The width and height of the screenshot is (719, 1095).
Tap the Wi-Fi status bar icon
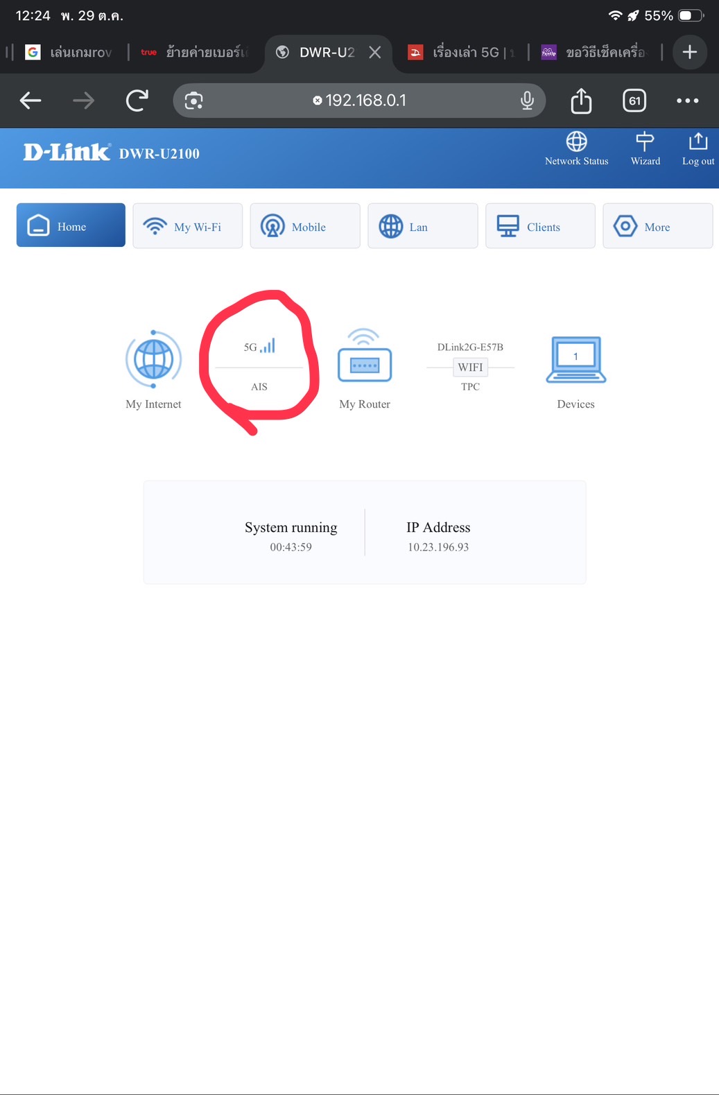pyautogui.click(x=615, y=15)
